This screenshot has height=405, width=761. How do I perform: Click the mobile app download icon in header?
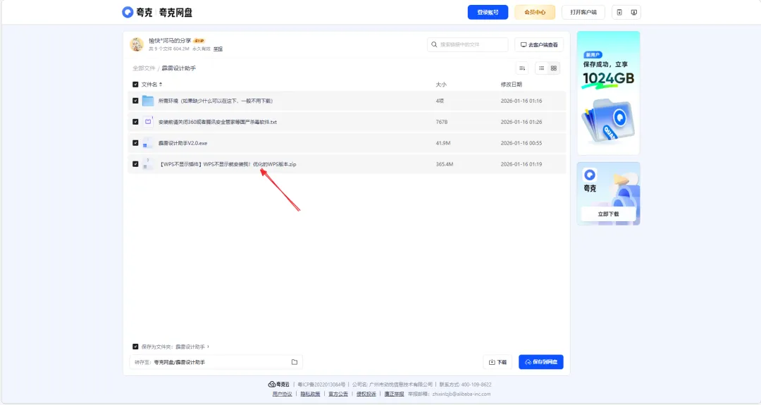point(619,12)
